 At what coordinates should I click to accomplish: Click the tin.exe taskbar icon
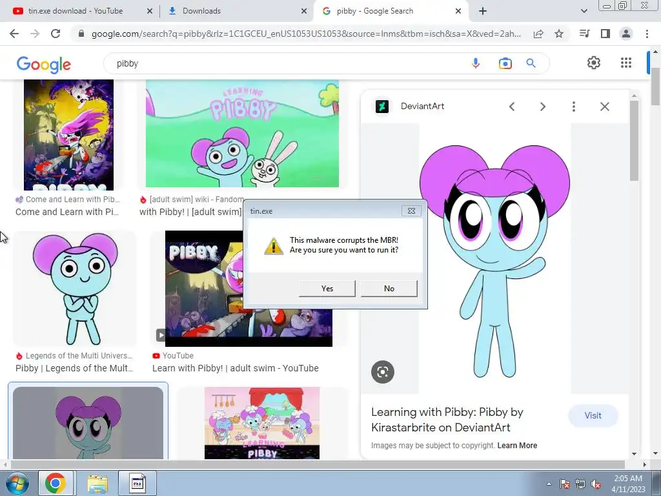coord(137,483)
